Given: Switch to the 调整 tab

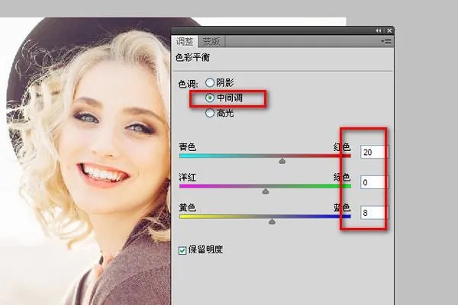Looking at the screenshot, I should point(184,42).
